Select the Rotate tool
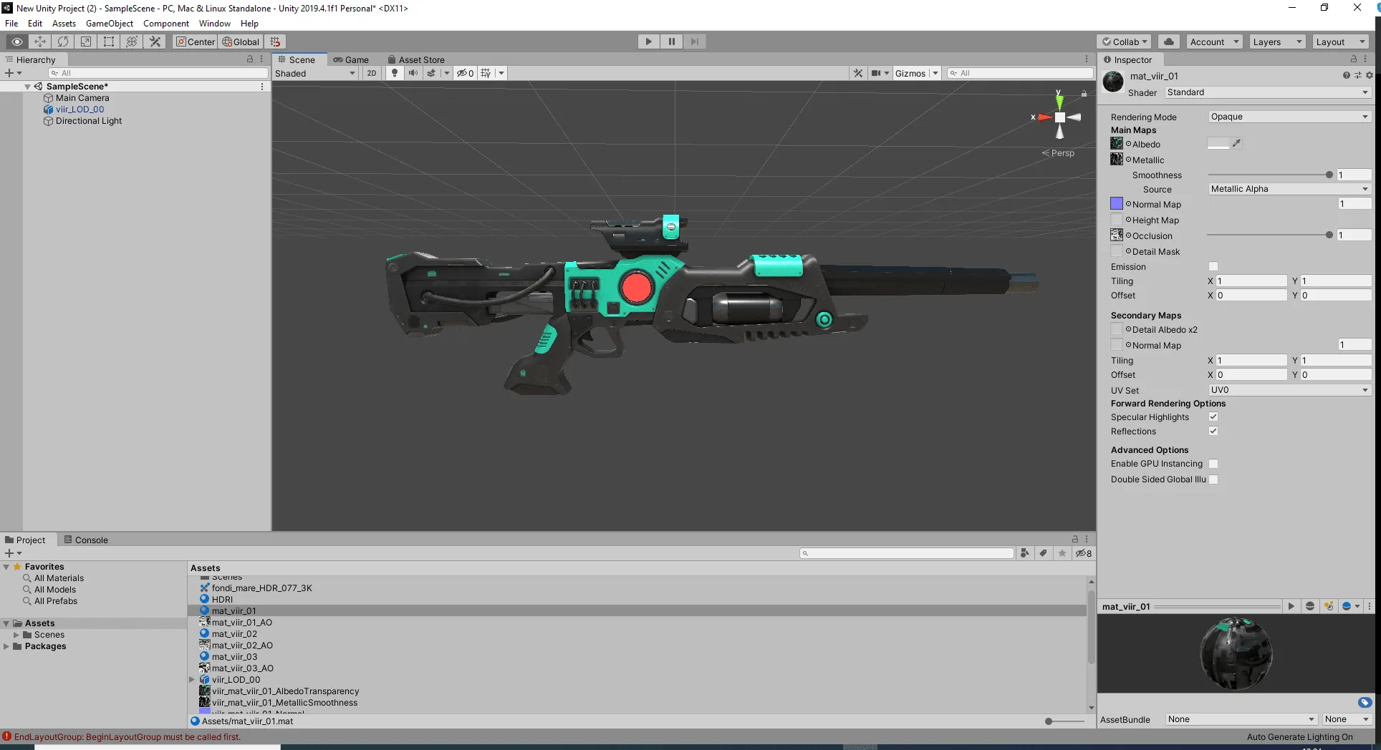The height and width of the screenshot is (750, 1381). [x=63, y=42]
